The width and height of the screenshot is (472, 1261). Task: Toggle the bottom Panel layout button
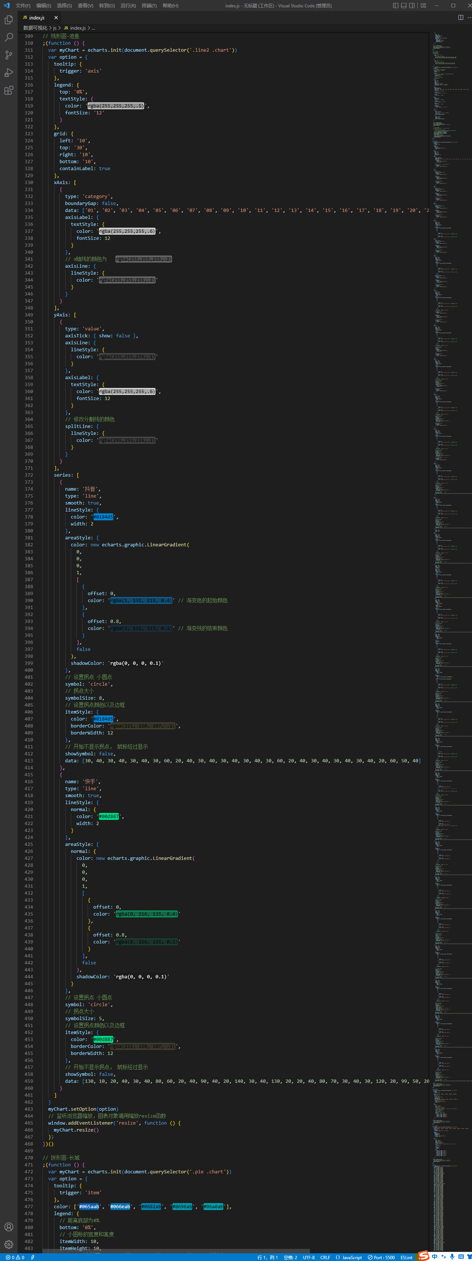pyautogui.click(x=403, y=6)
